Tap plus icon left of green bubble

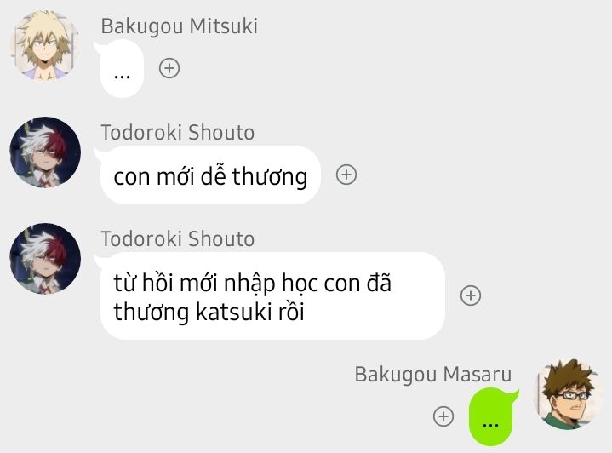click(443, 416)
